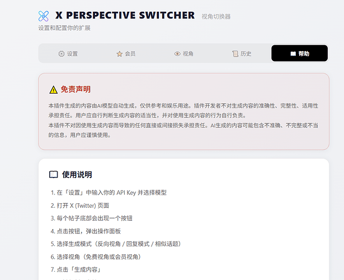Select the 视角 tab

click(x=183, y=53)
